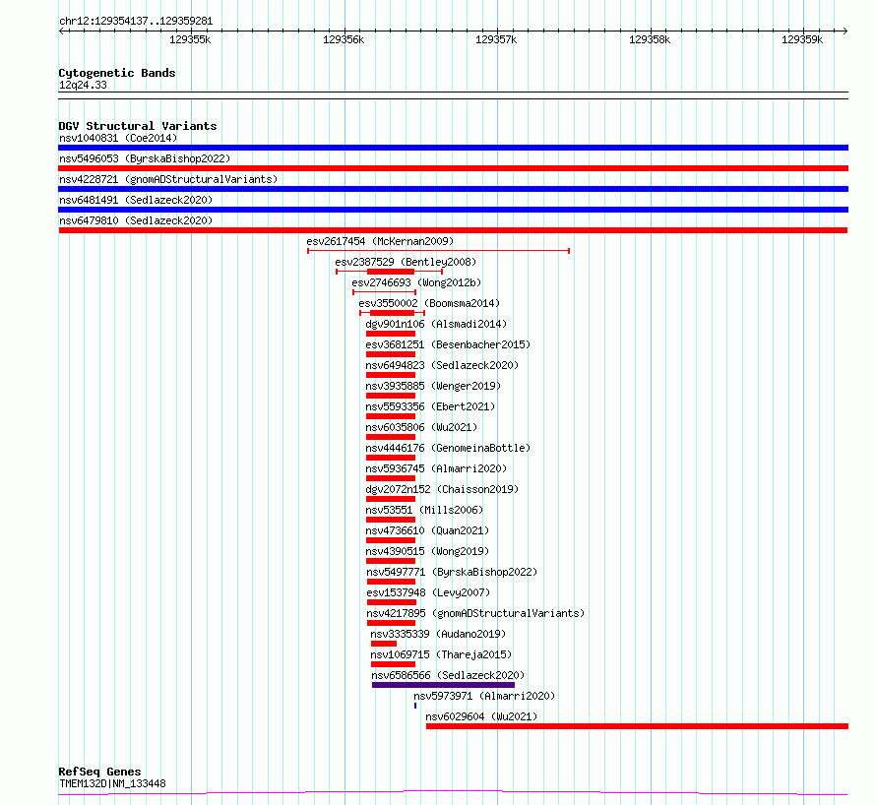The width and height of the screenshot is (876, 805).
Task: Click nsv6494823 (Sedlazeck2020) label
Action: [x=442, y=365]
